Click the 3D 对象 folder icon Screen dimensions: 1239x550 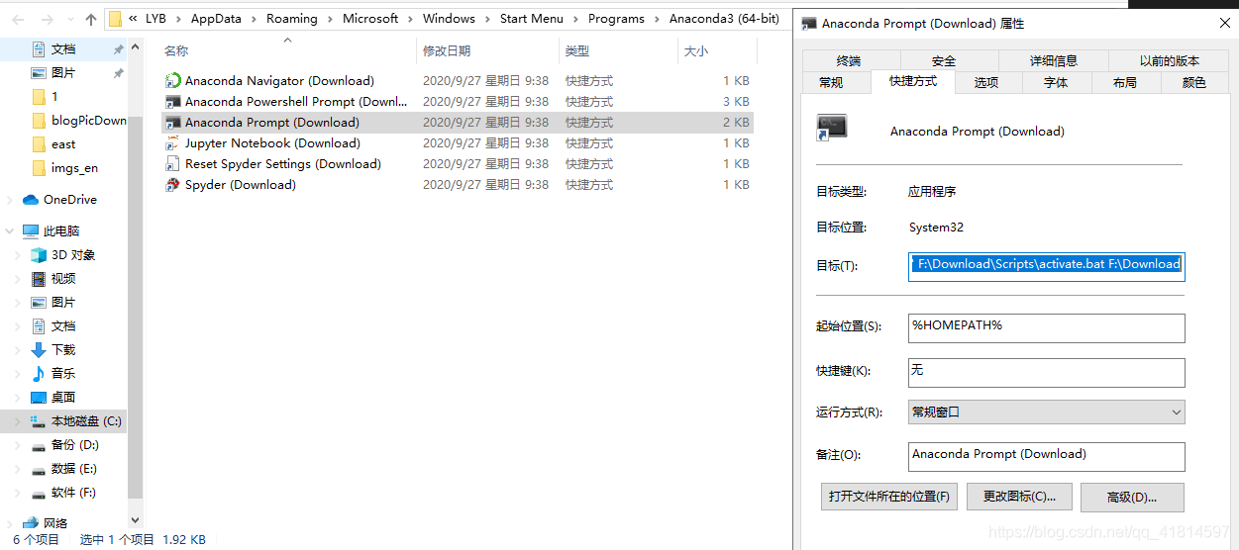point(39,255)
